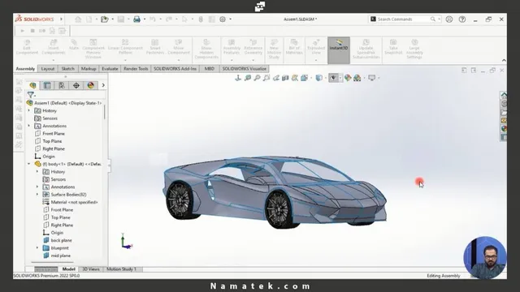Open the Motion Study 1 tab

(121, 269)
